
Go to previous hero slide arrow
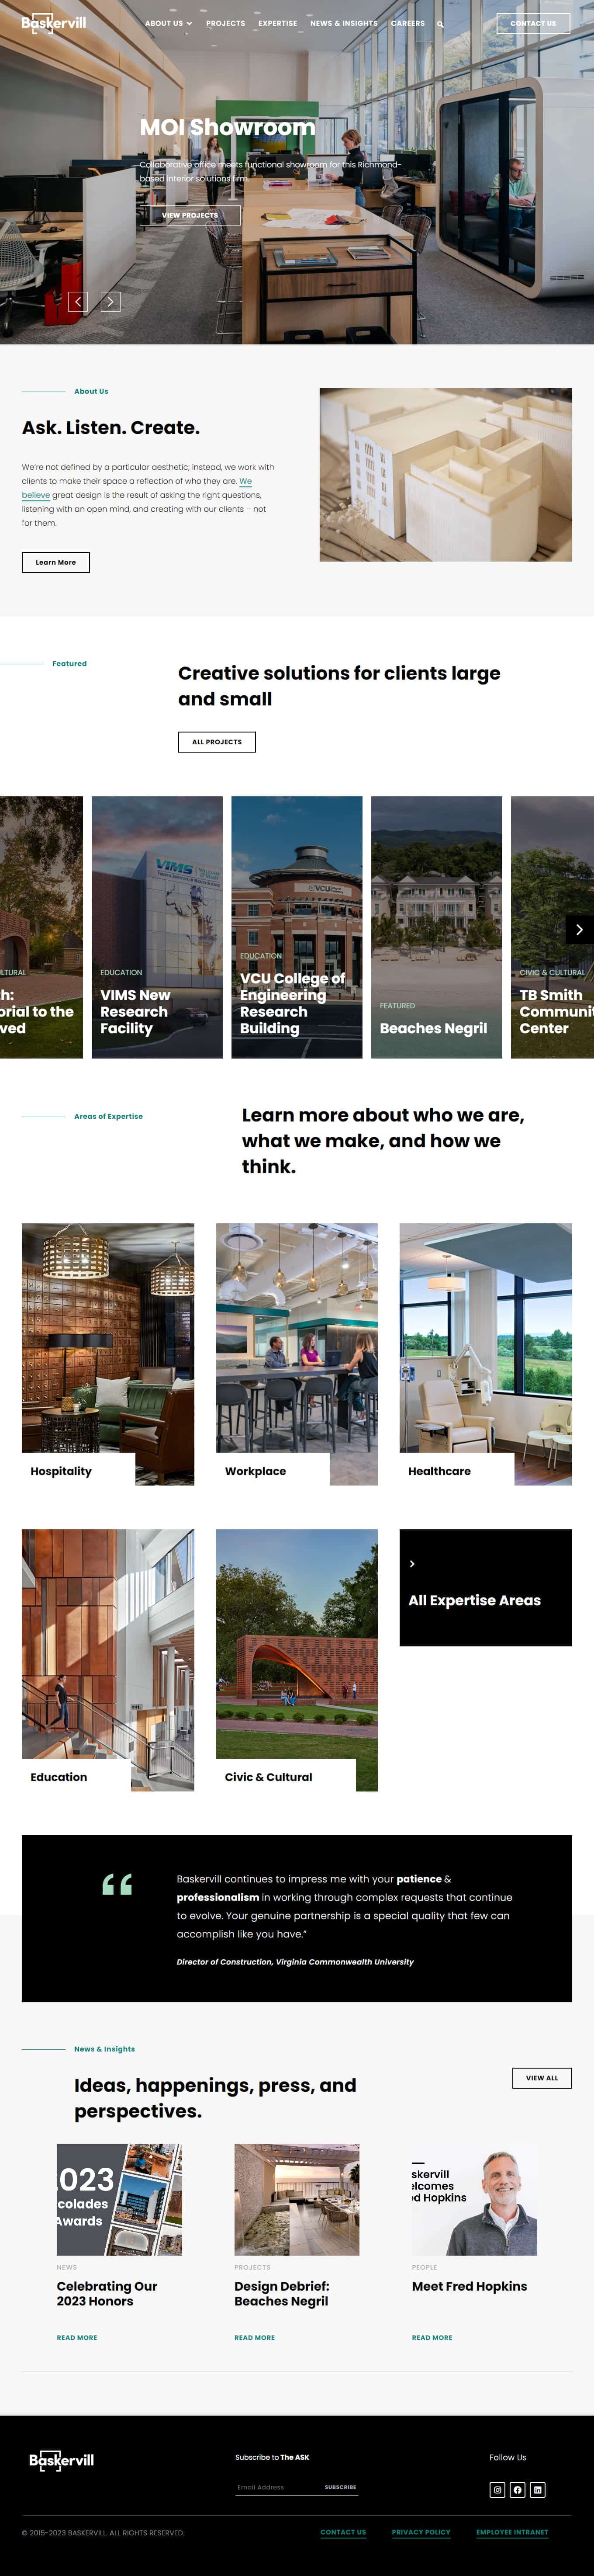click(x=78, y=301)
